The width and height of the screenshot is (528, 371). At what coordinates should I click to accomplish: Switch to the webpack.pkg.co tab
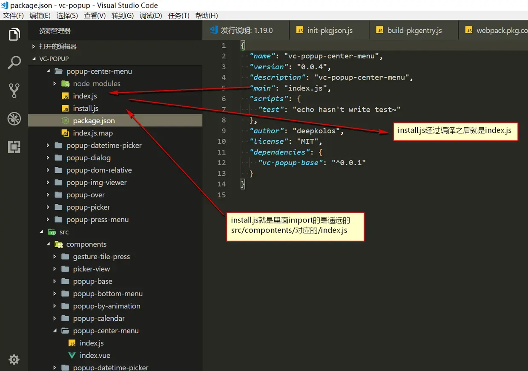pyautogui.click(x=493, y=31)
